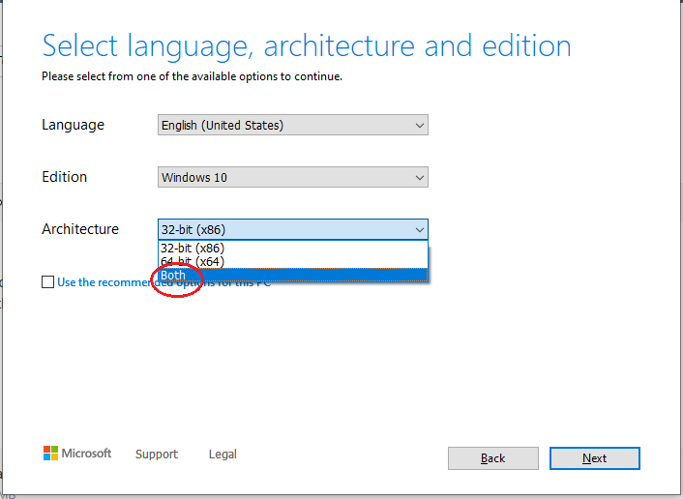This screenshot has height=499, width=683.
Task: Open the Edition dropdown showing Windows 10
Action: [293, 177]
